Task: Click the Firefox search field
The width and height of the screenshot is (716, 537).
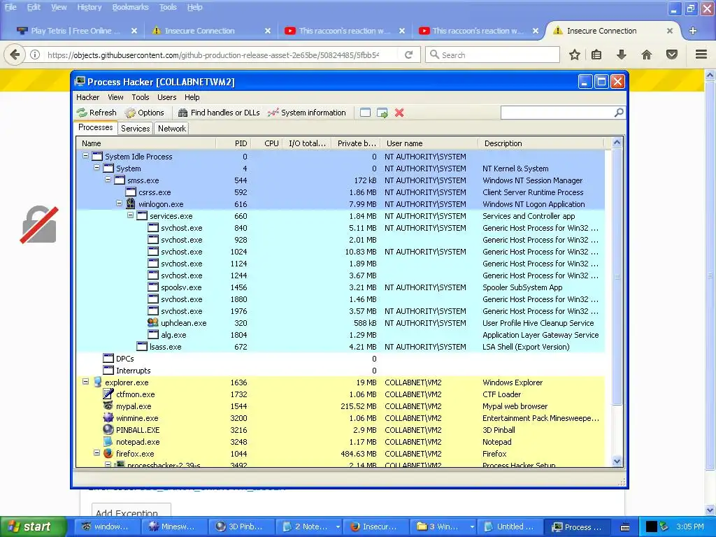Action: click(492, 55)
